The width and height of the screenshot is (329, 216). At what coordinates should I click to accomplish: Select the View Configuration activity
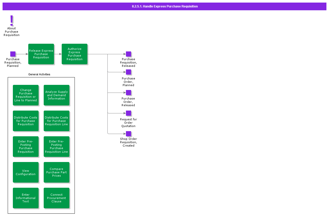click(26, 172)
